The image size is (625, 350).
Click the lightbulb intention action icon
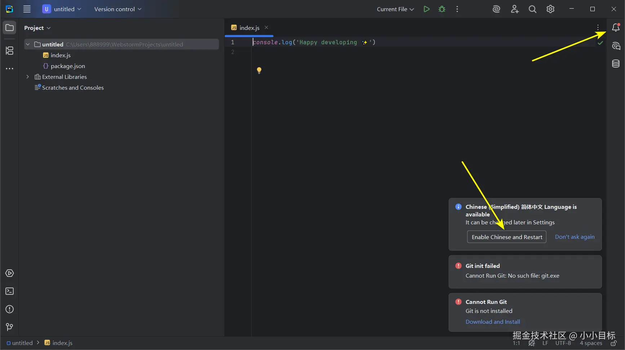pos(259,70)
